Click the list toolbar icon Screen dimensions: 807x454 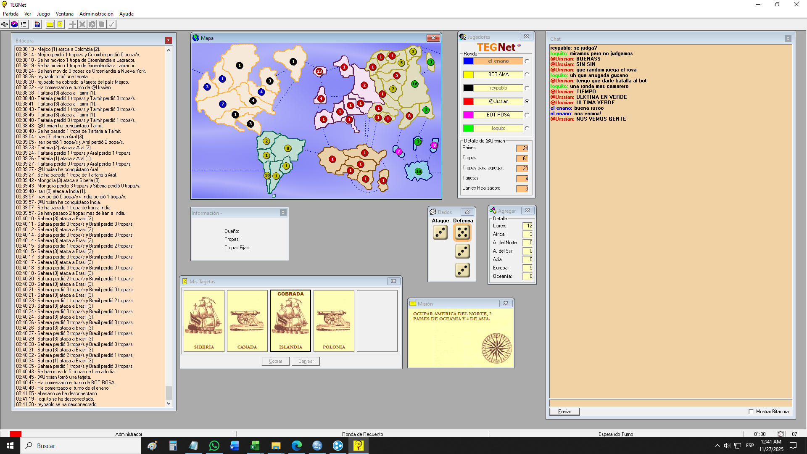(x=24, y=24)
